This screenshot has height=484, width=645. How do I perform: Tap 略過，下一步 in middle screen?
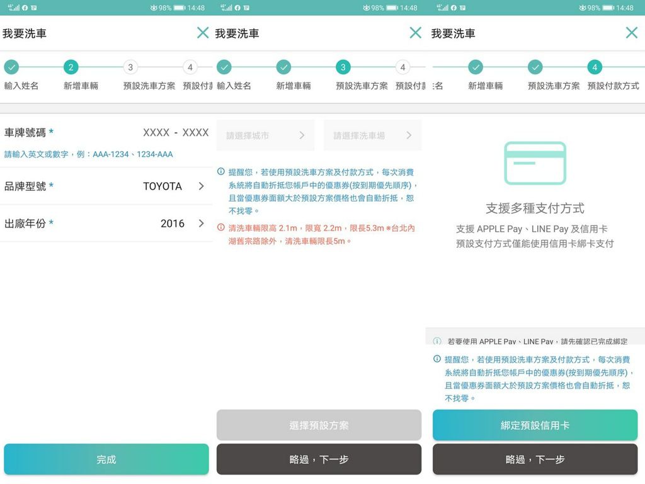pos(319,459)
